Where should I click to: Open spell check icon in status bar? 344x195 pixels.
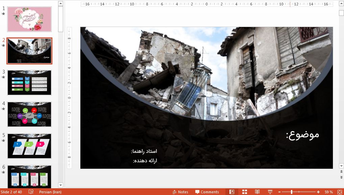[31, 192]
